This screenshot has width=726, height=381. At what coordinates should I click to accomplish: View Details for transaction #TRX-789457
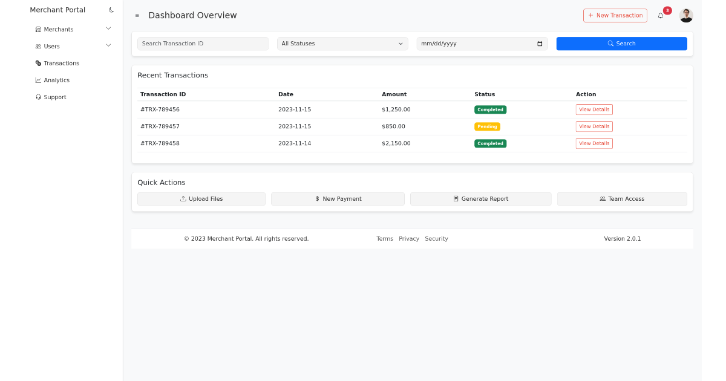coord(594,126)
